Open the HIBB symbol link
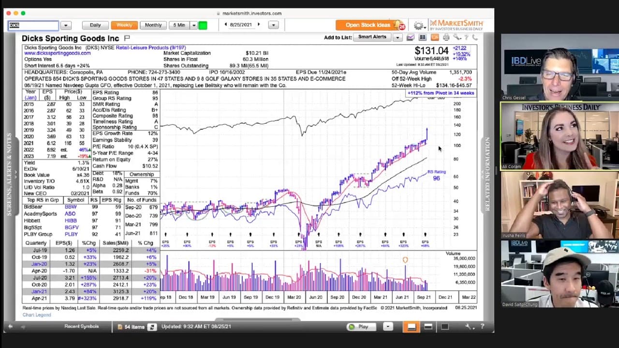The image size is (619, 348). [71, 220]
